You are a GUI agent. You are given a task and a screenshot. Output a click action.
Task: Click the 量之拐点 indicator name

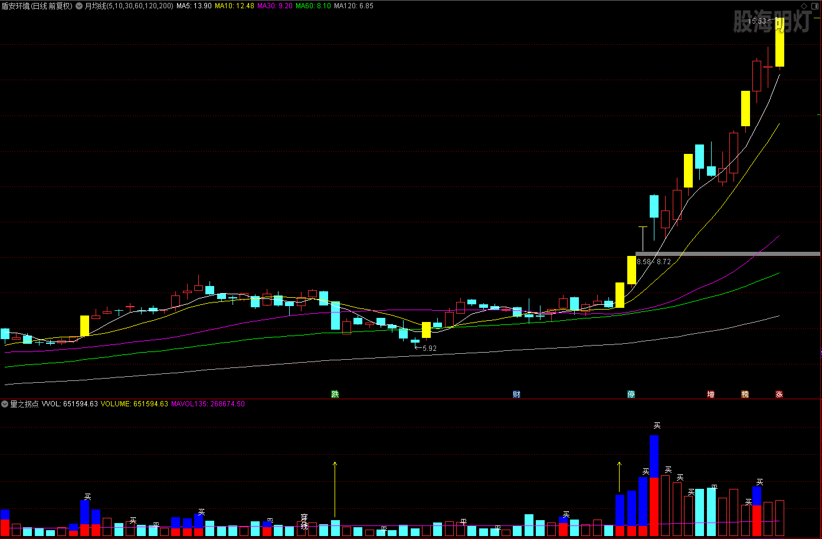24,404
